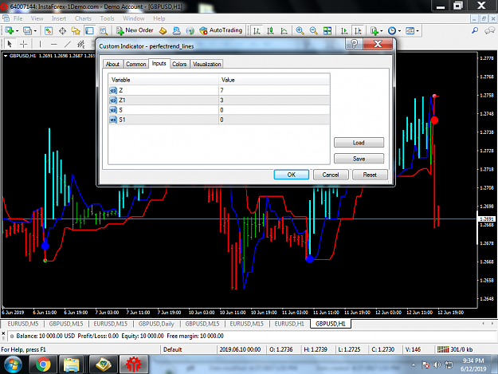Viewport: 498px width, 374px height.
Task: Open the Strategy Tester magnifier icon
Action: click(103, 31)
